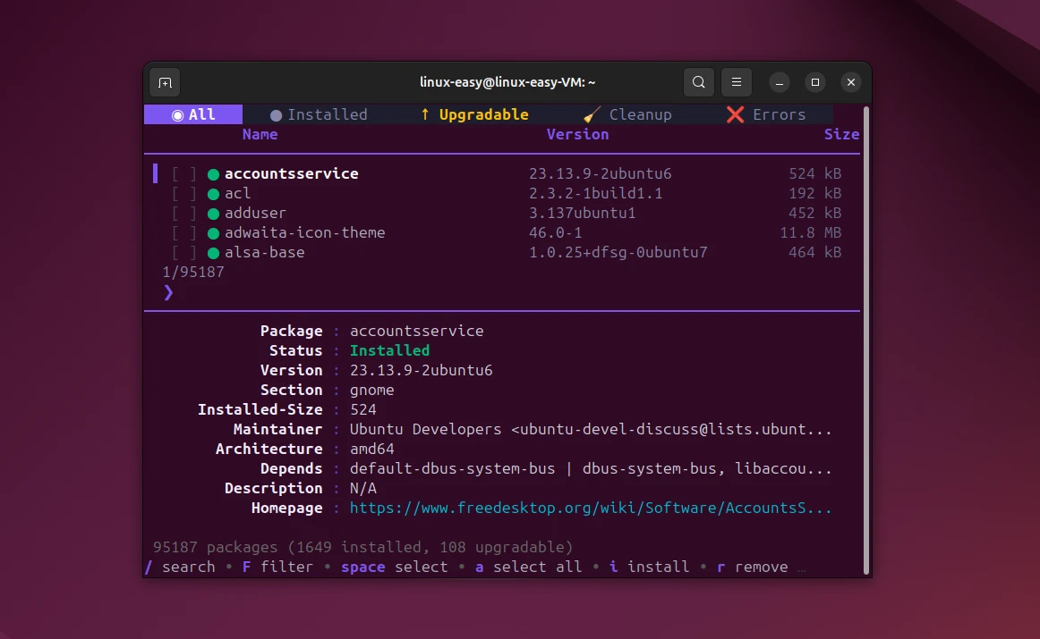Toggle checkbox for accountsservice package

pyautogui.click(x=184, y=174)
